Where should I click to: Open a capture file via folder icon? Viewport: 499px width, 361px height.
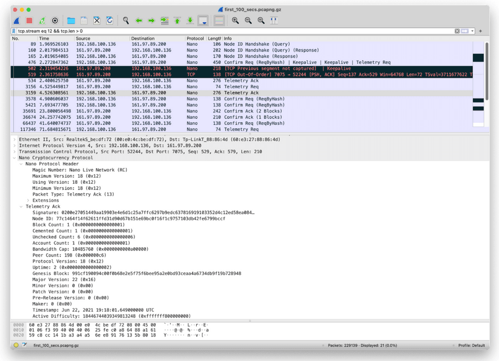tap(71, 21)
